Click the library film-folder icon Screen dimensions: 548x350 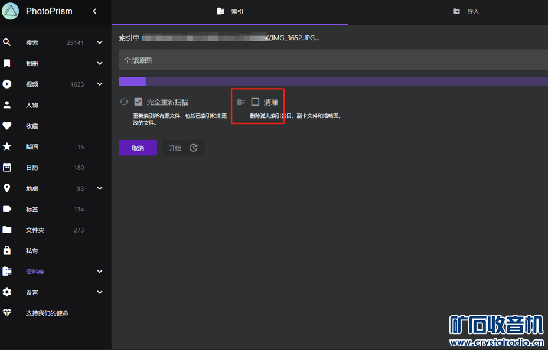6,272
